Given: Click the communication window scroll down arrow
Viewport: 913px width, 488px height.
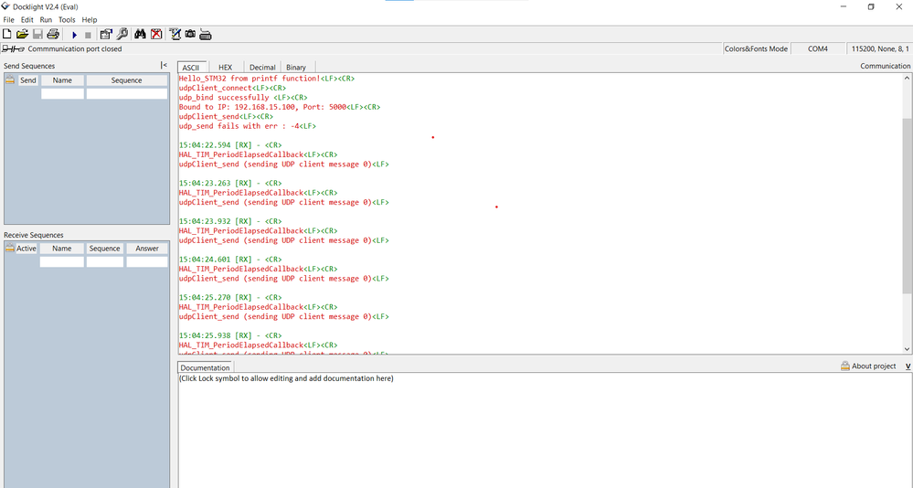Looking at the screenshot, I should [907, 349].
